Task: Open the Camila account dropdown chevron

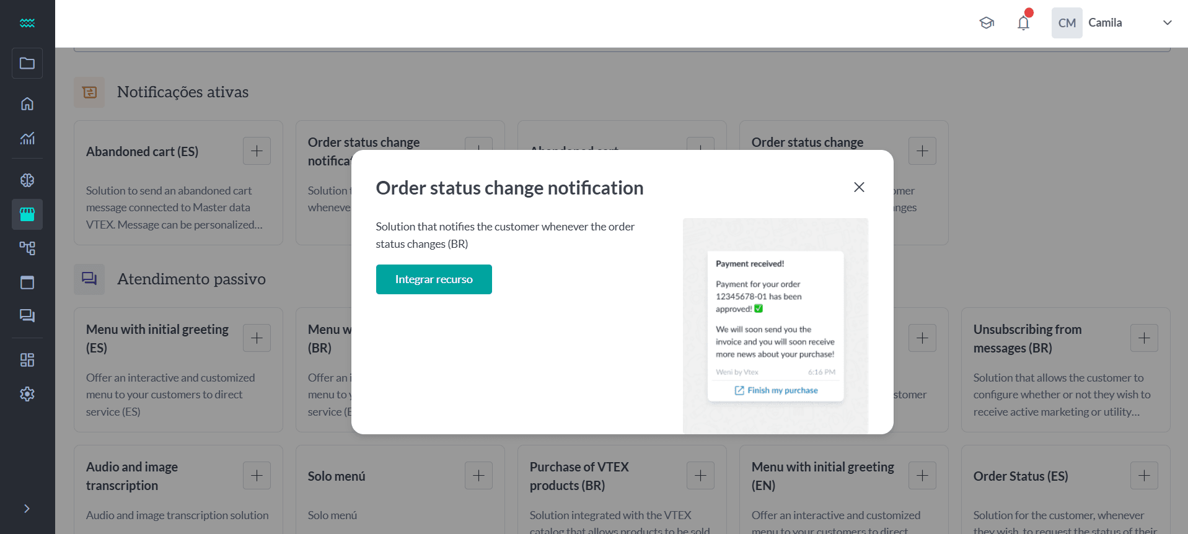Action: (x=1168, y=22)
